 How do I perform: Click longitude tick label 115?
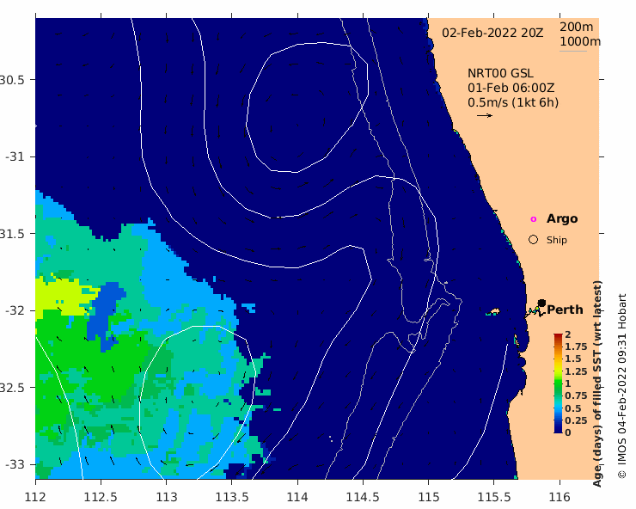tap(429, 497)
